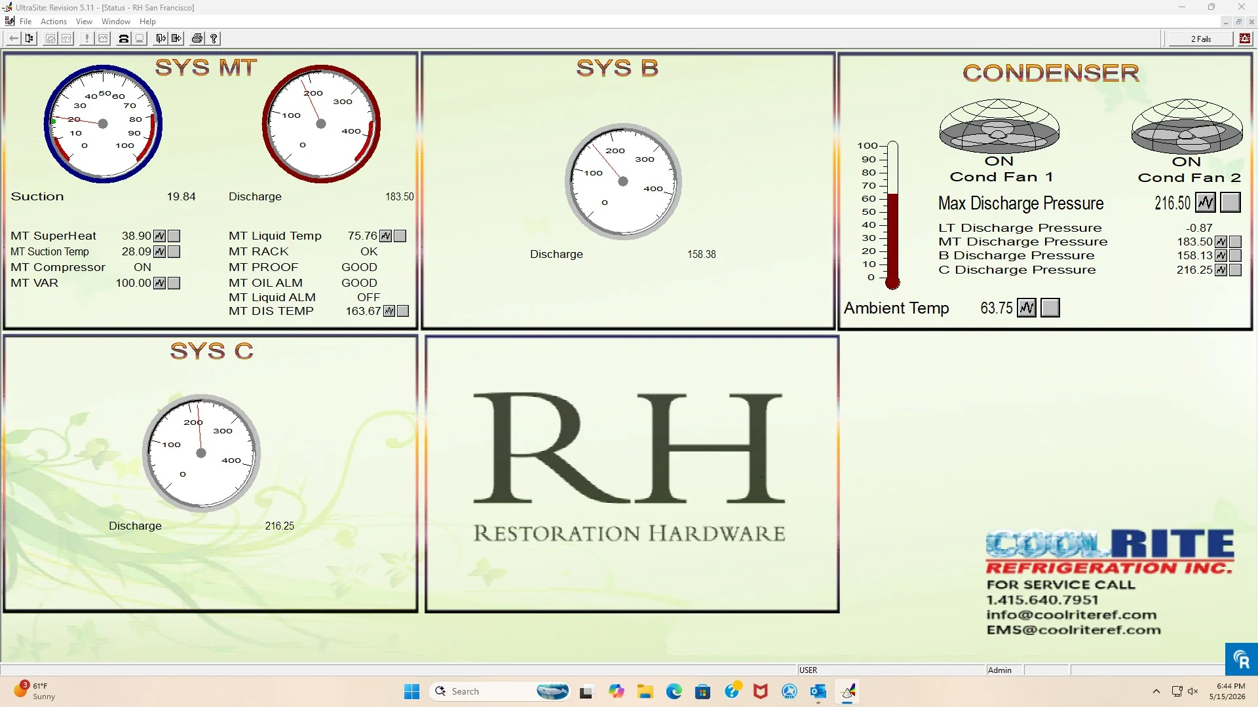This screenshot has width=1258, height=707.
Task: Toggle the box next to MT VAR
Action: click(x=174, y=283)
